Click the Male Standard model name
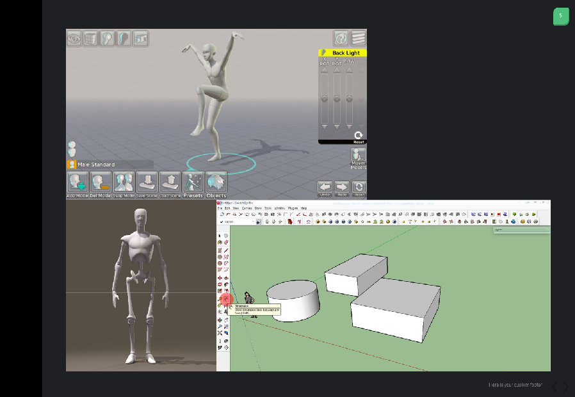Viewport: 575px width, 397px height. [x=96, y=165]
